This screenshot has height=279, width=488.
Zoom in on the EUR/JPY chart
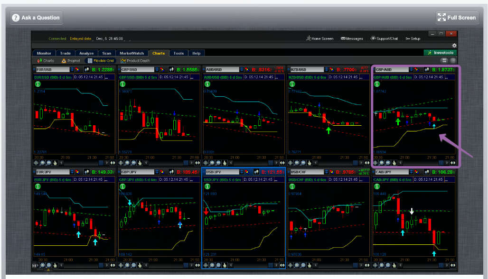42,265
